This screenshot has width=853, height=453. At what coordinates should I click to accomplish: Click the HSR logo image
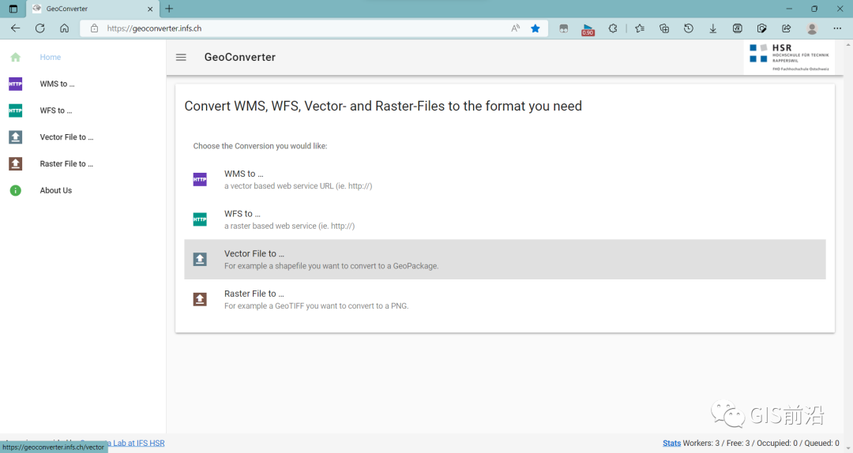tap(789, 58)
